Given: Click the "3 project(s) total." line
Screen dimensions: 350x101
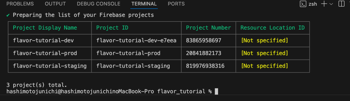Looking at the screenshot, I should (x=37, y=85).
